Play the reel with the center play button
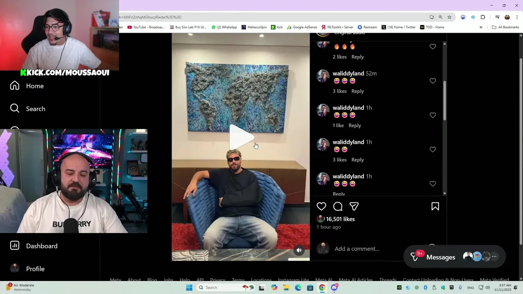Image resolution: width=523 pixels, height=294 pixels. pyautogui.click(x=241, y=137)
